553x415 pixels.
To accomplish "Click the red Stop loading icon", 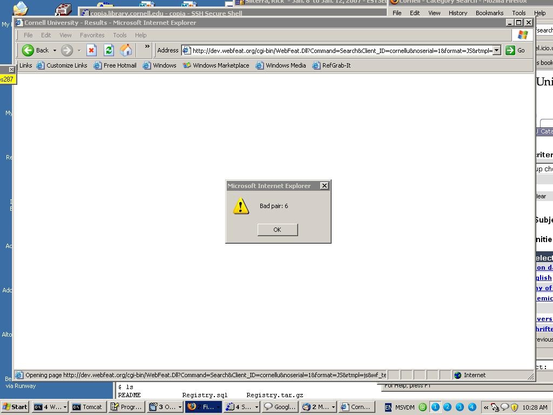I will [x=91, y=50].
